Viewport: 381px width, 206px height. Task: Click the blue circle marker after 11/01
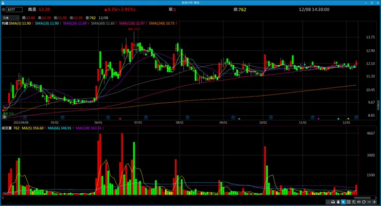[313, 118]
